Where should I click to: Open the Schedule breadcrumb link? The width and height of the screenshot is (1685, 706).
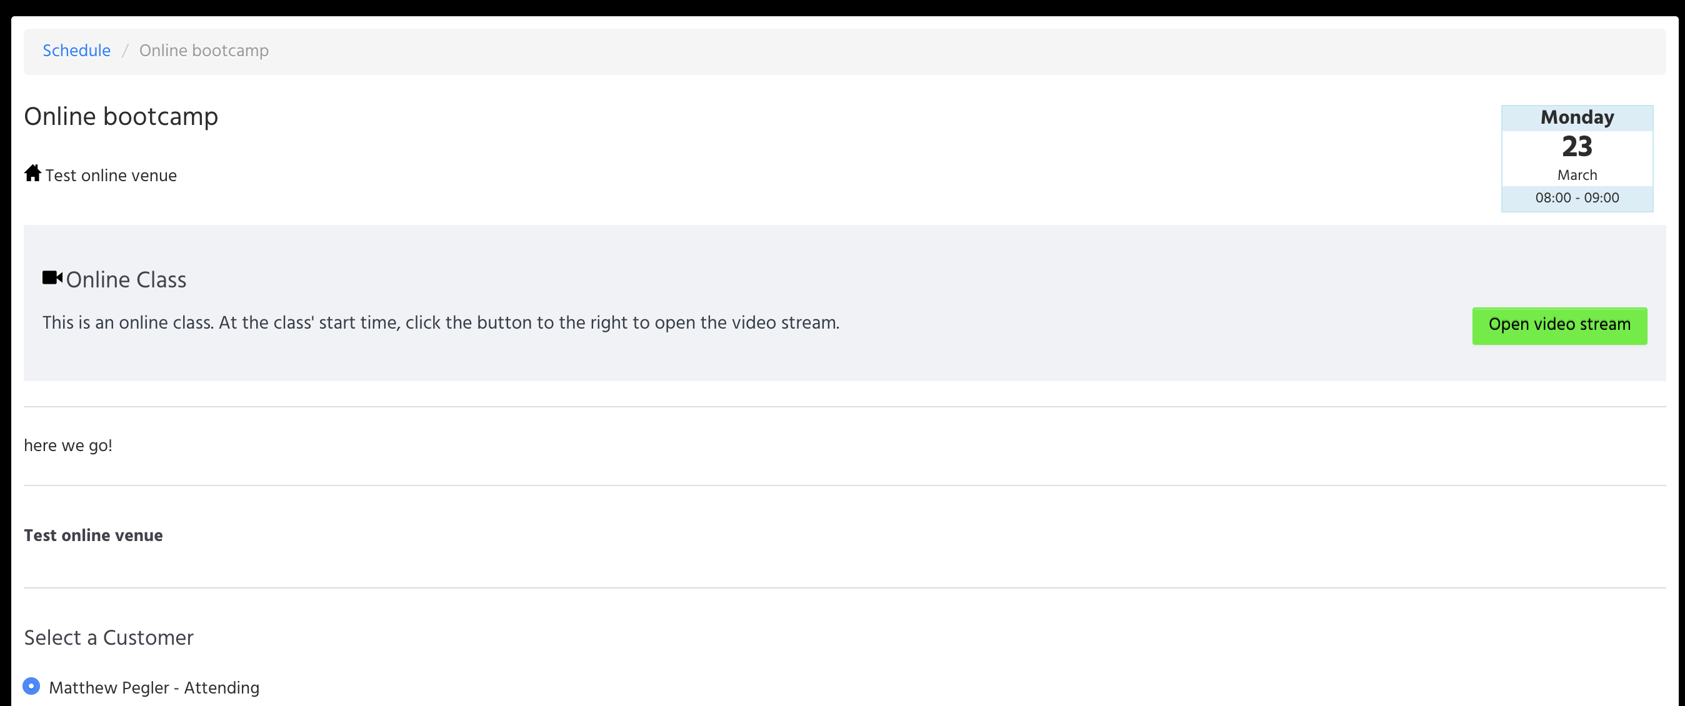[x=76, y=51]
